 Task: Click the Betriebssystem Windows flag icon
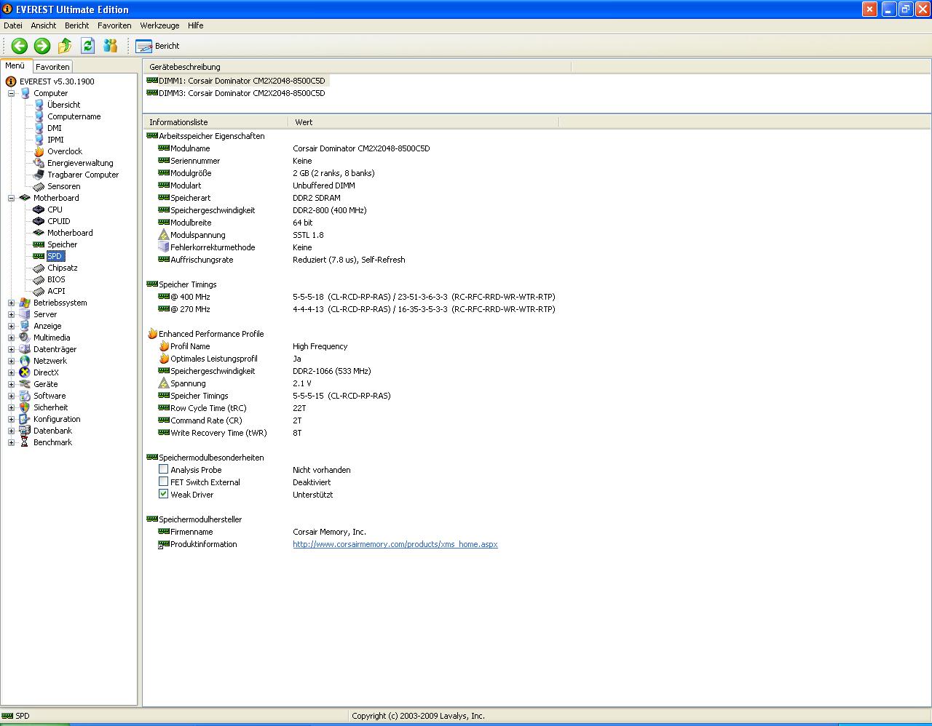tap(25, 303)
